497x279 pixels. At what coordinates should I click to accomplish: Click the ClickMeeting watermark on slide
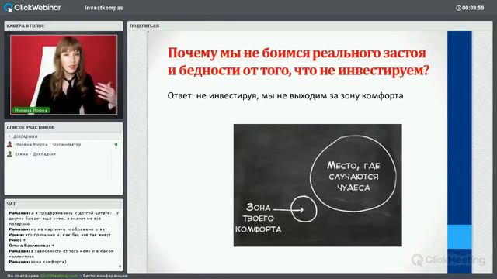[x=448, y=260]
